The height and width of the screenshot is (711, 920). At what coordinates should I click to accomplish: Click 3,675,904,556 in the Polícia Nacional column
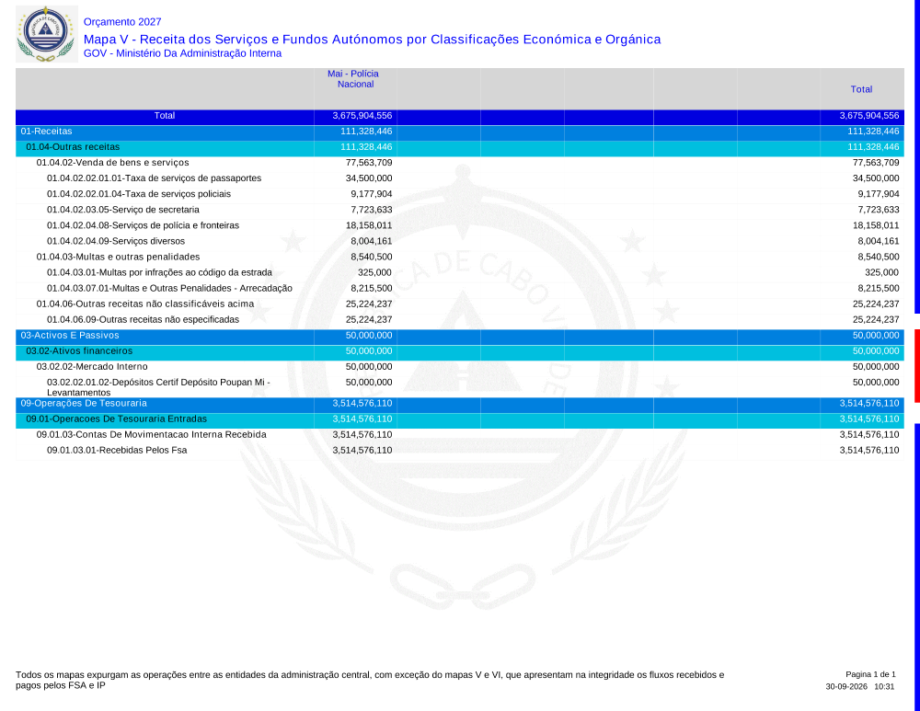click(x=362, y=116)
